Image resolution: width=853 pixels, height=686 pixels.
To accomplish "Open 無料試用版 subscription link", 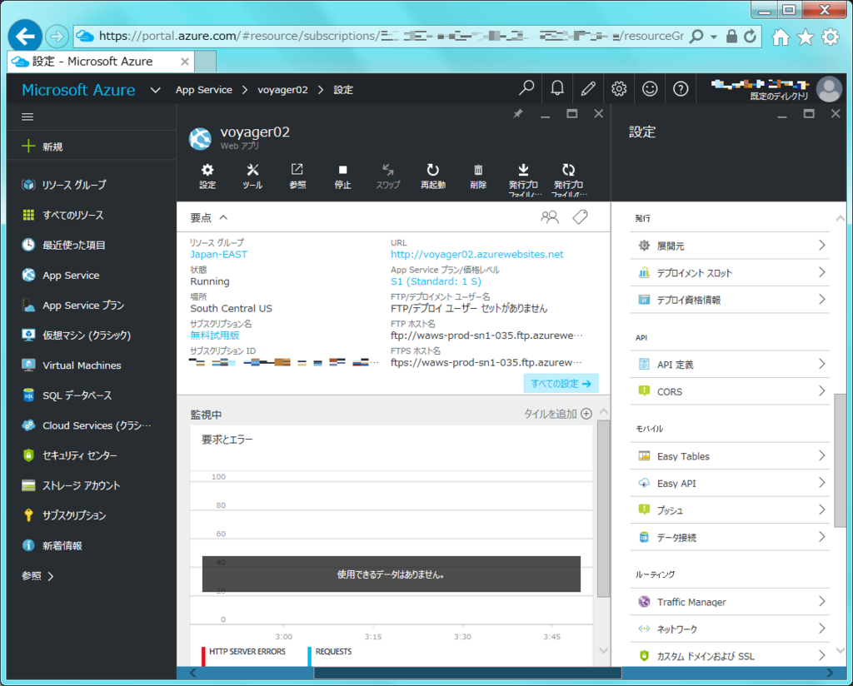I will (214, 336).
